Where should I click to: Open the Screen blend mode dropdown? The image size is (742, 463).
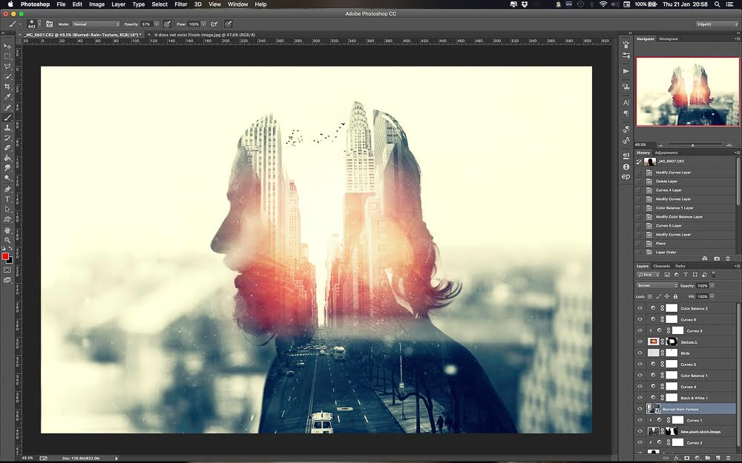[x=656, y=285]
